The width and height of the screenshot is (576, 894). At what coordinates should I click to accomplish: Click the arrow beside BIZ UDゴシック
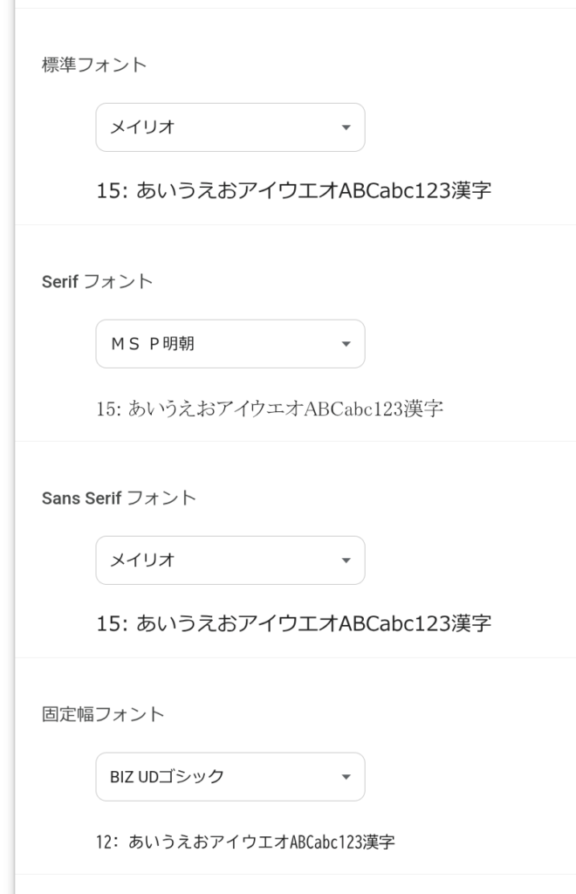click(x=346, y=777)
